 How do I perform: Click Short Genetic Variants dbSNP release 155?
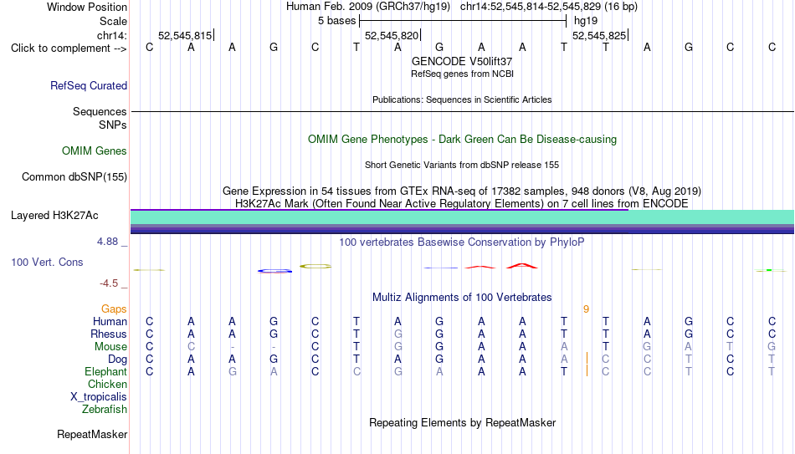click(x=462, y=166)
